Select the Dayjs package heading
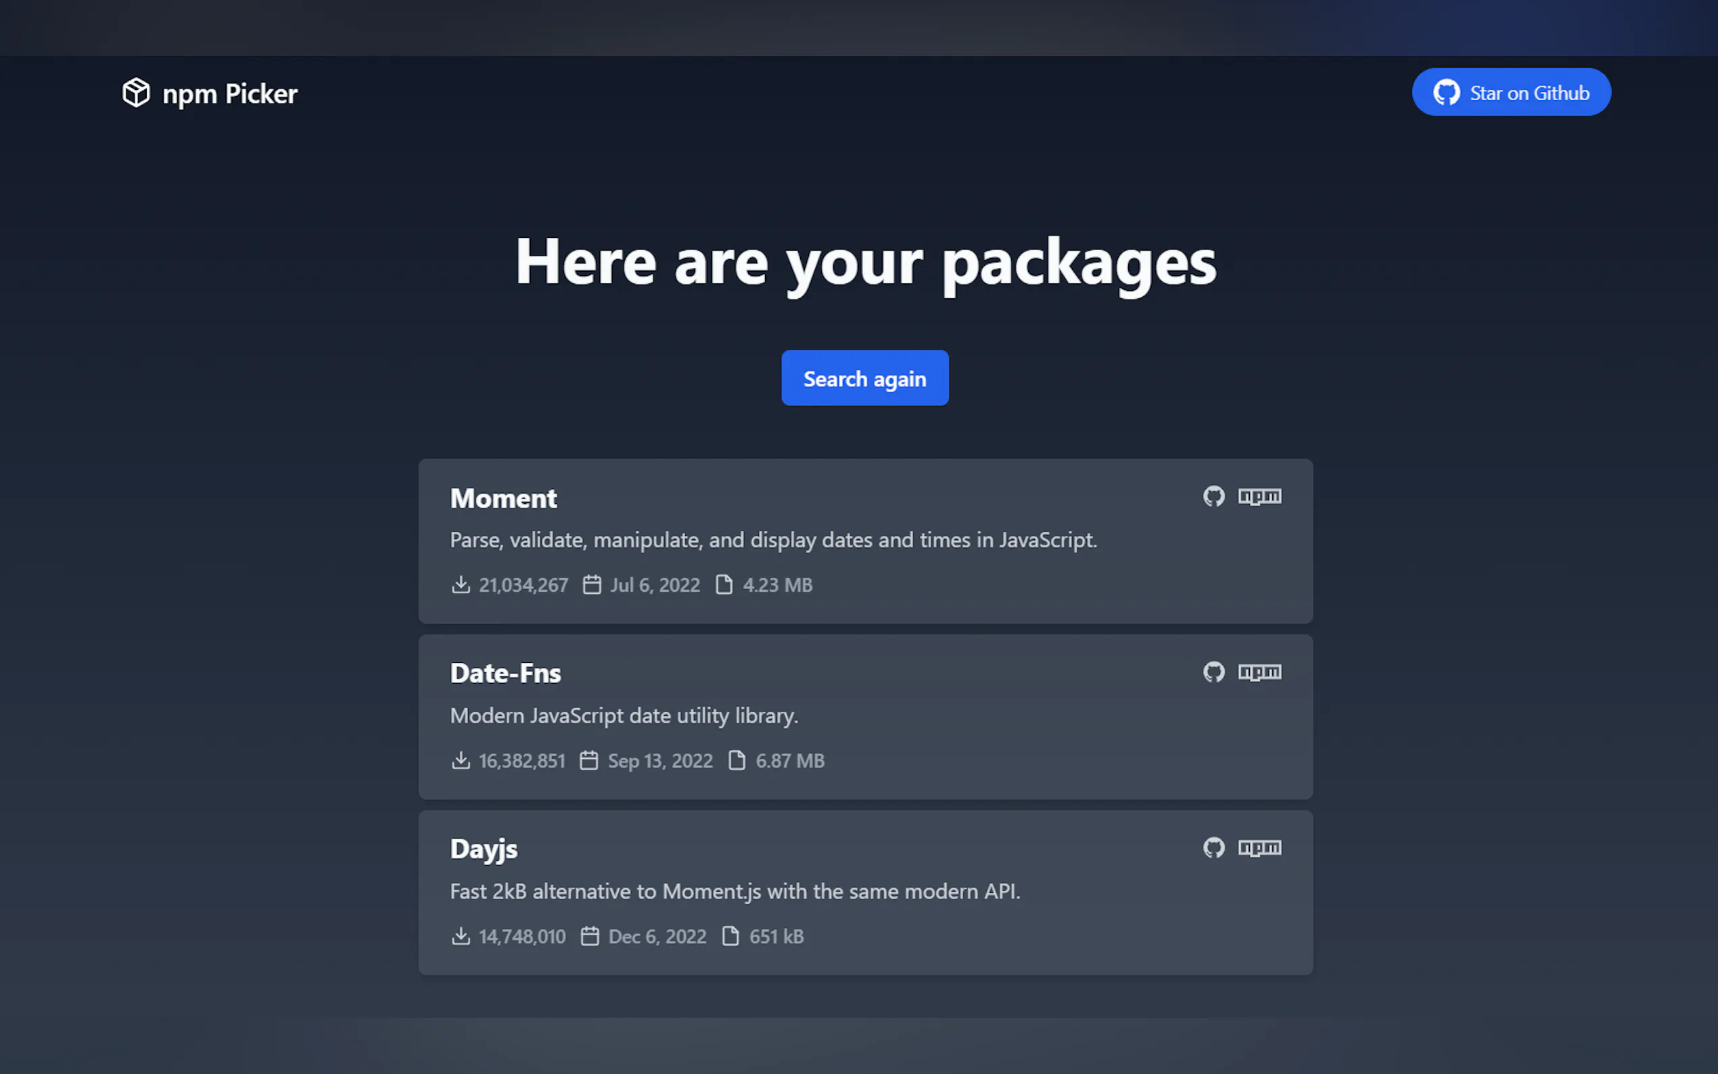Image resolution: width=1718 pixels, height=1074 pixels. (x=484, y=849)
